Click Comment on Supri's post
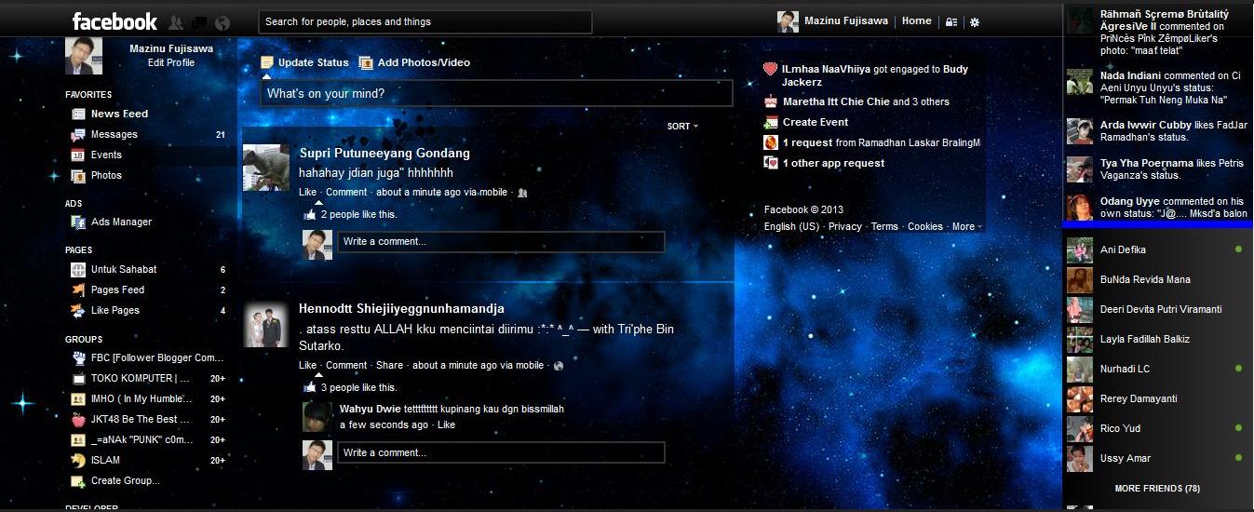 point(346,192)
